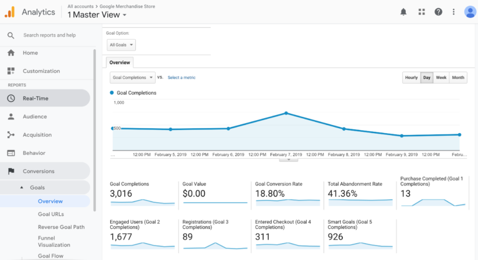Click the Acquisition branching icon
This screenshot has width=478, height=260.
click(11, 134)
